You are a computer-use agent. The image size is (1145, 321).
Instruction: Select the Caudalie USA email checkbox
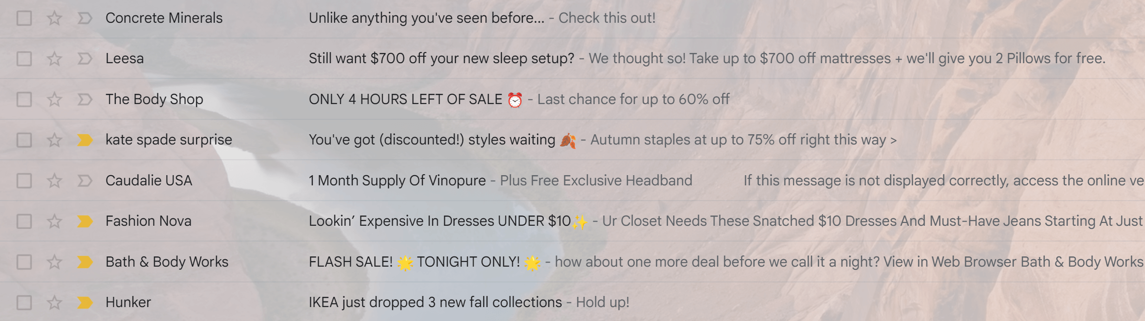24,180
